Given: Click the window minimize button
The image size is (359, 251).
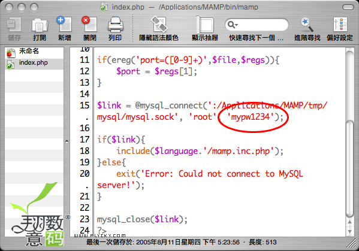Looking at the screenshot, I should 22,7.
